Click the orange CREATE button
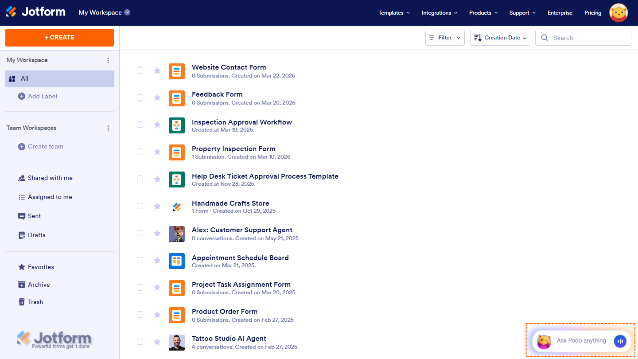 tap(59, 38)
